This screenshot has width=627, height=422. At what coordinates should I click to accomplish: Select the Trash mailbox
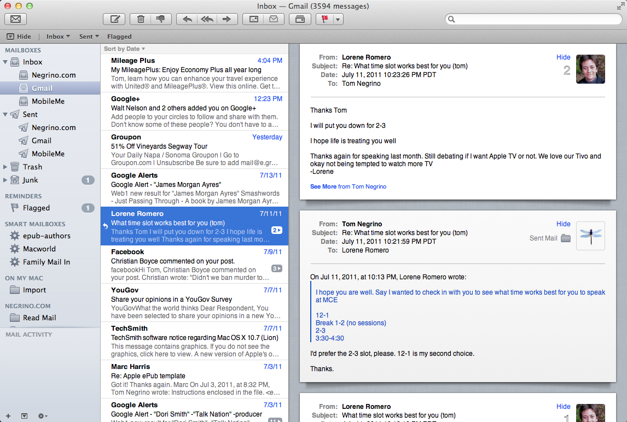coord(50,167)
